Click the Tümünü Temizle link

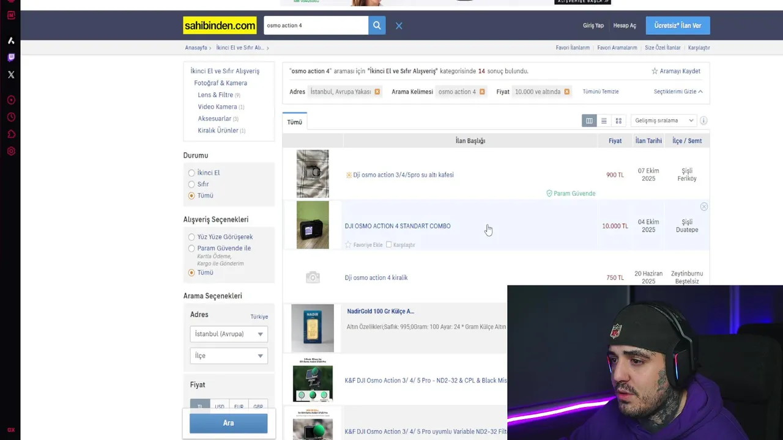click(601, 92)
